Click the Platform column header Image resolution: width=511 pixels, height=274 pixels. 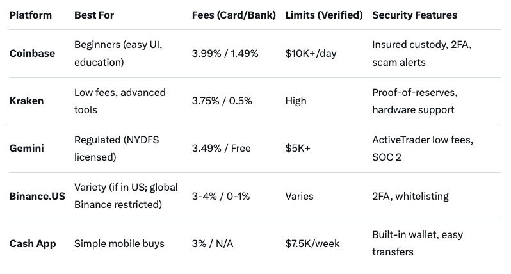pos(31,15)
